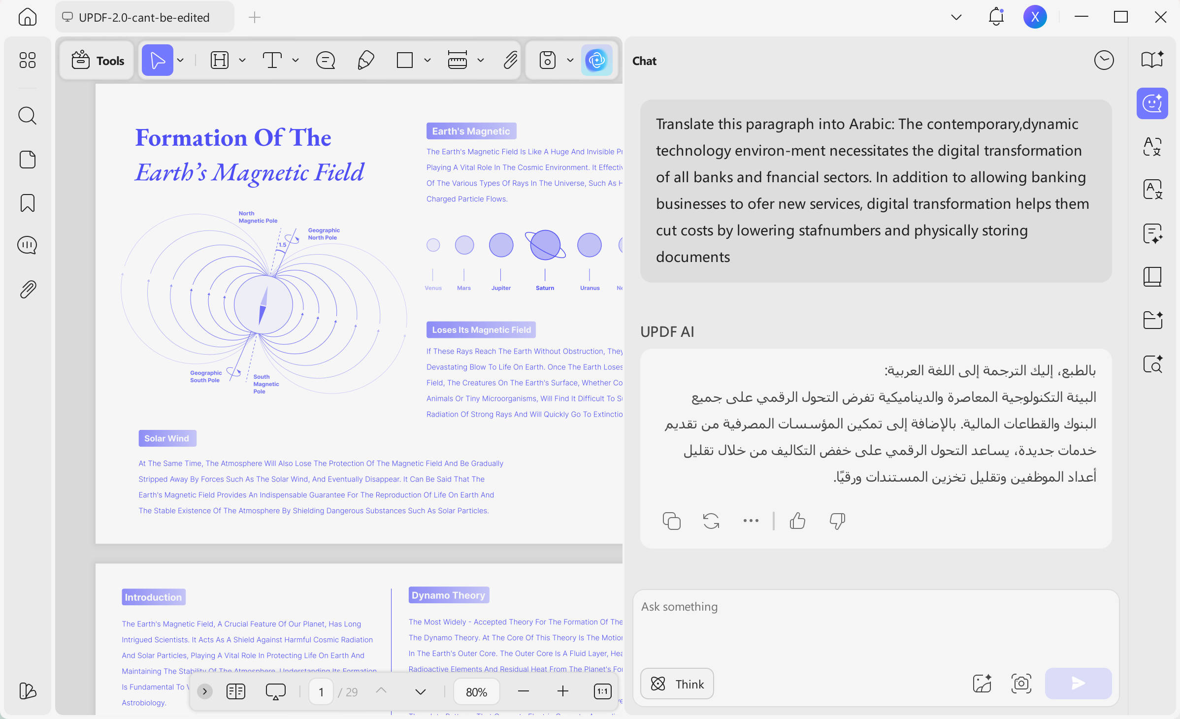Expand the cursor tool dropdown arrow

point(181,60)
